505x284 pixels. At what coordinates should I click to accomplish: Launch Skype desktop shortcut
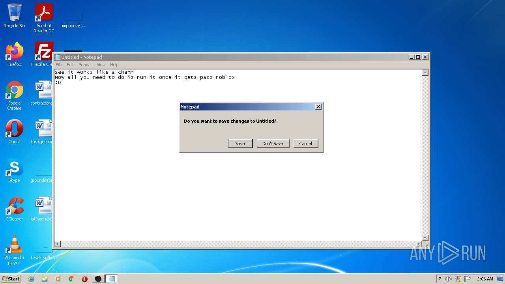14,170
